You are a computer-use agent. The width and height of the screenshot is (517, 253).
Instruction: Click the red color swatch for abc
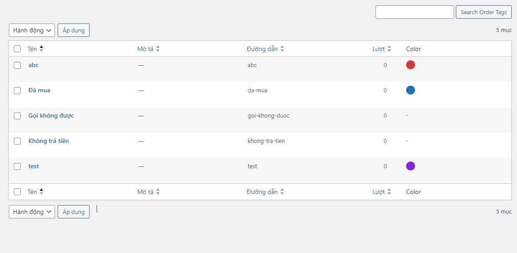click(x=411, y=65)
